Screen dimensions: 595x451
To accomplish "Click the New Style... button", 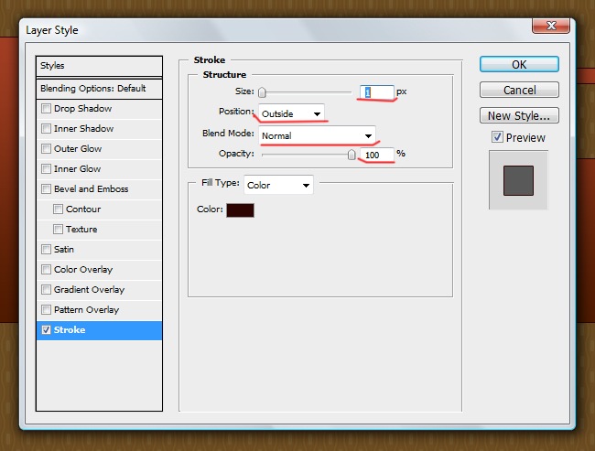I will click(x=519, y=116).
